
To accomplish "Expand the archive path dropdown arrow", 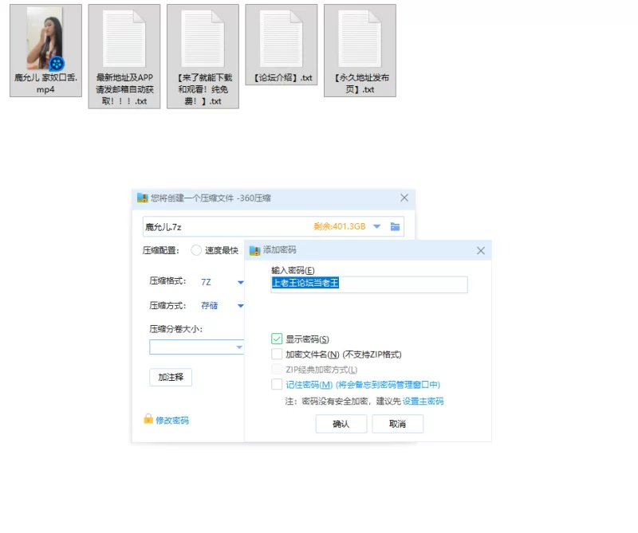I will (x=376, y=226).
